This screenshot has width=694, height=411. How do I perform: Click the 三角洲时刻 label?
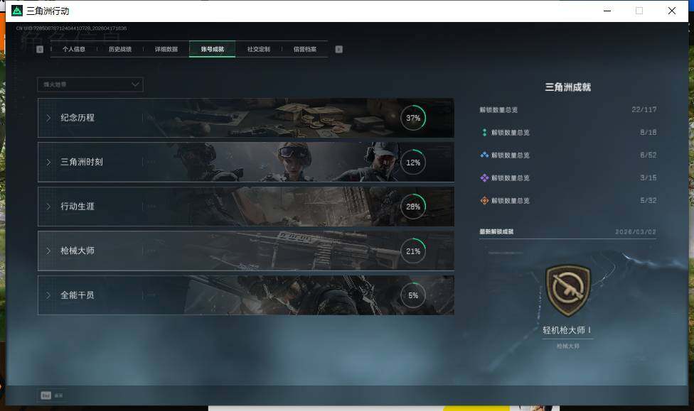[x=82, y=162]
